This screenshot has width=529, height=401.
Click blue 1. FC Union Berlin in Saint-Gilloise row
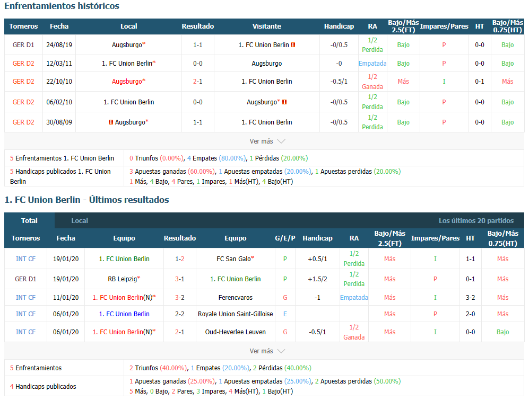[124, 314]
